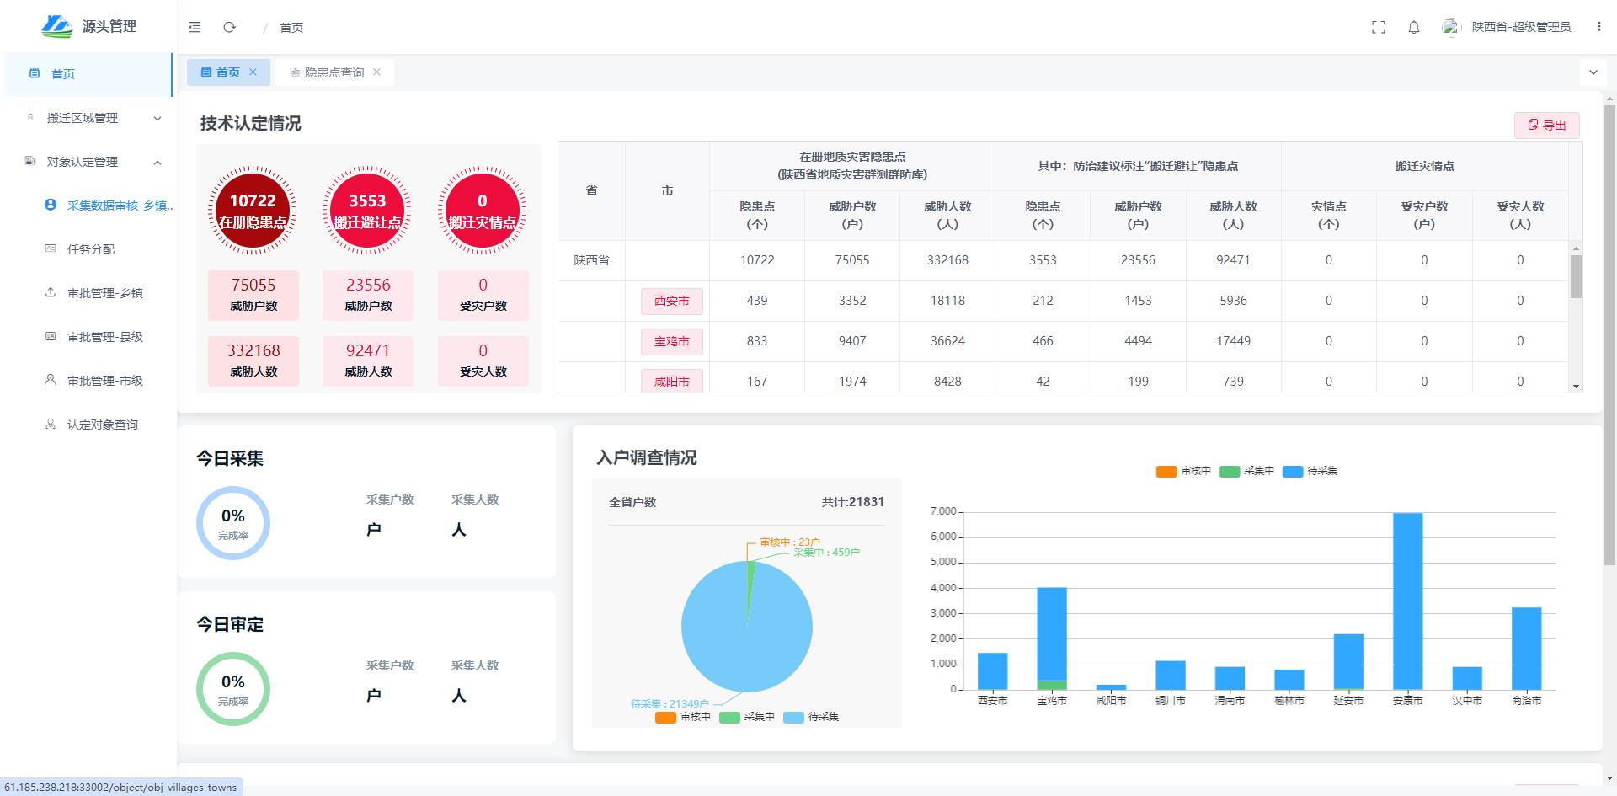Image resolution: width=1617 pixels, height=796 pixels.
Task: Click the 安康市 bar in the chart
Action: (x=1407, y=601)
